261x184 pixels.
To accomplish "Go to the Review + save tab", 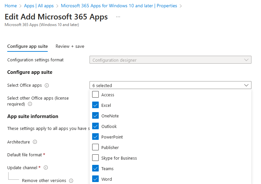I will (70, 46).
